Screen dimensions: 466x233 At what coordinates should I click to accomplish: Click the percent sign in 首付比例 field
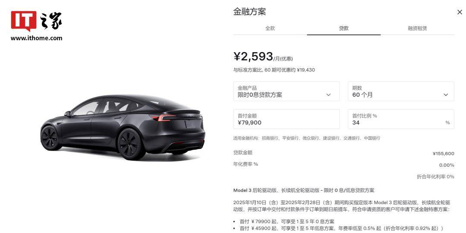pos(447,123)
